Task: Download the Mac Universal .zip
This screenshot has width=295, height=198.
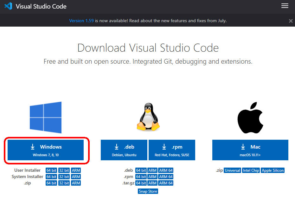Action: pyautogui.click(x=232, y=170)
